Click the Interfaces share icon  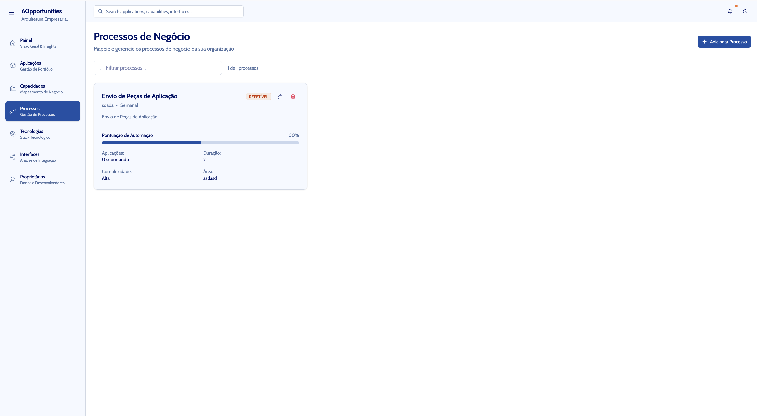click(12, 157)
